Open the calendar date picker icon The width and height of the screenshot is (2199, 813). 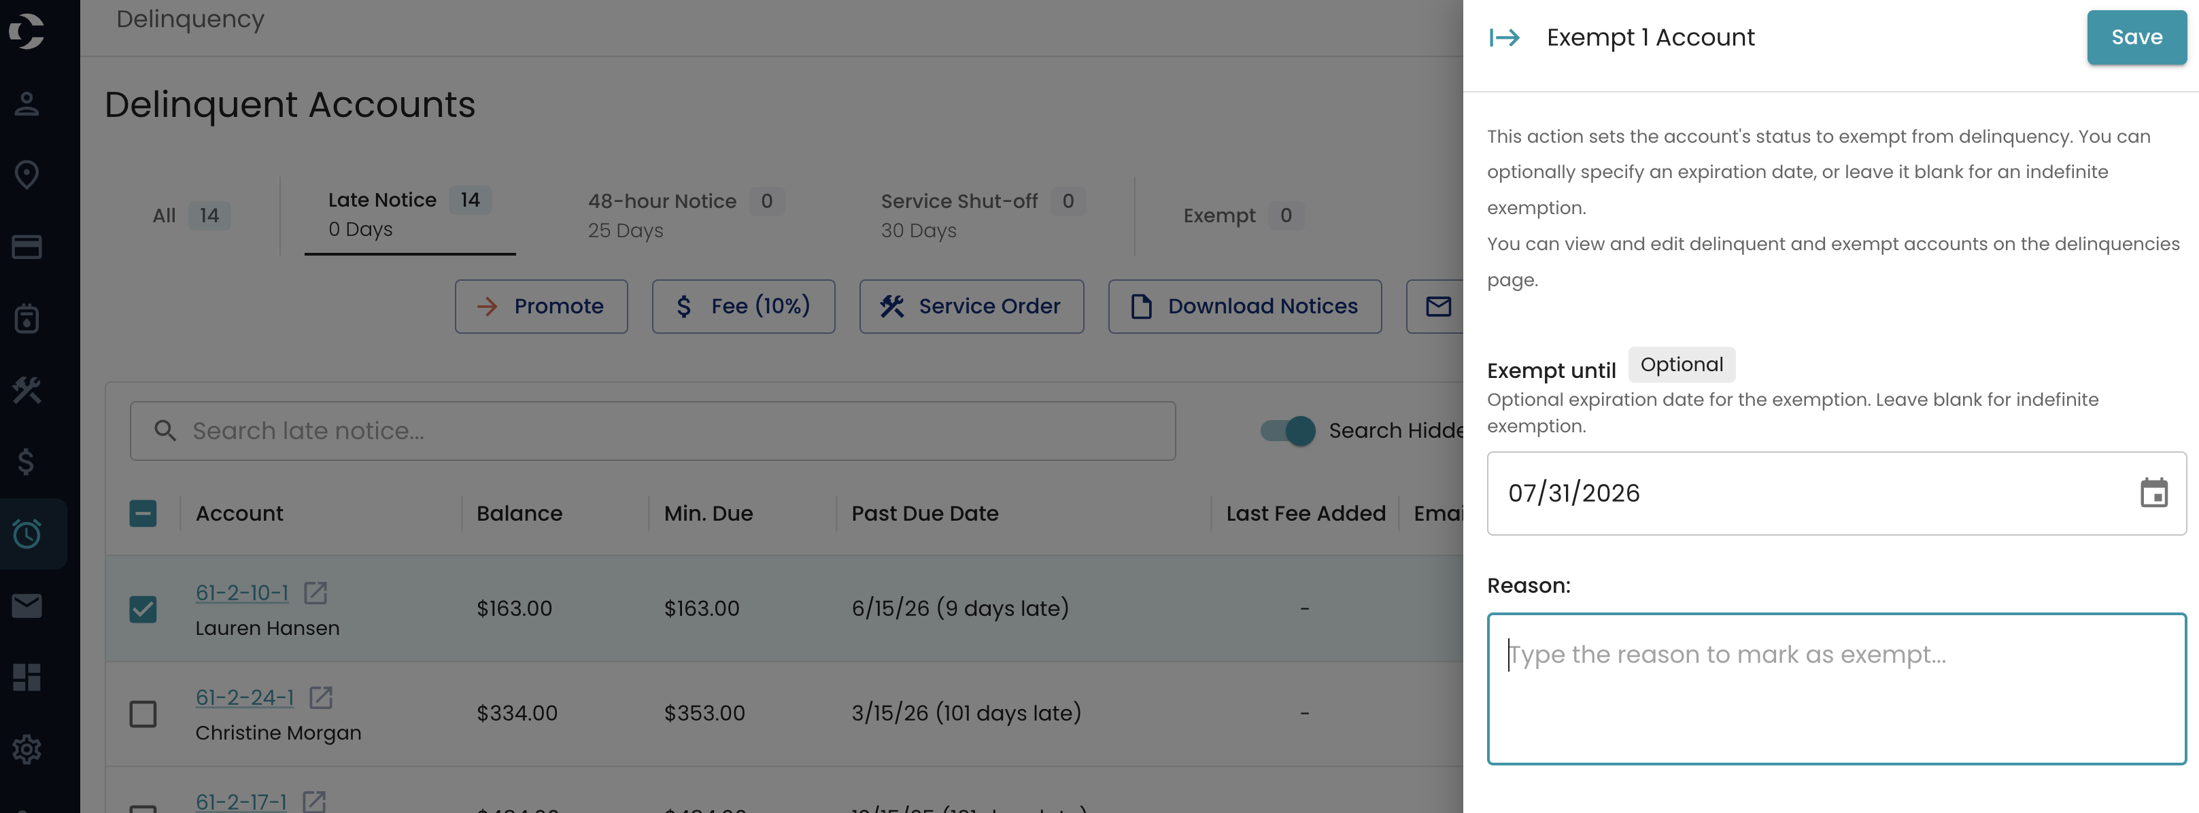coord(2153,493)
